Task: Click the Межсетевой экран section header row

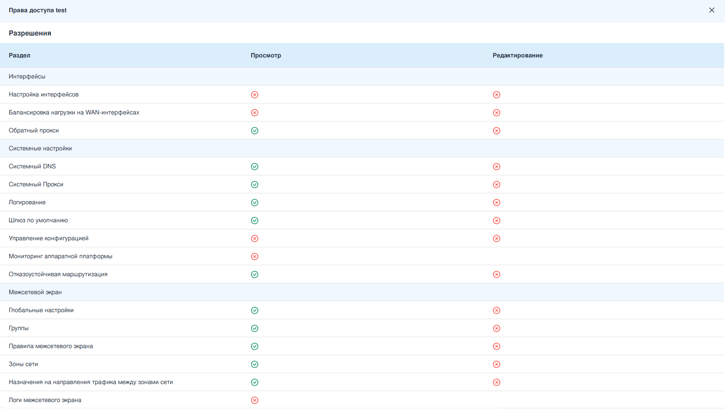Action: pyautogui.click(x=35, y=292)
